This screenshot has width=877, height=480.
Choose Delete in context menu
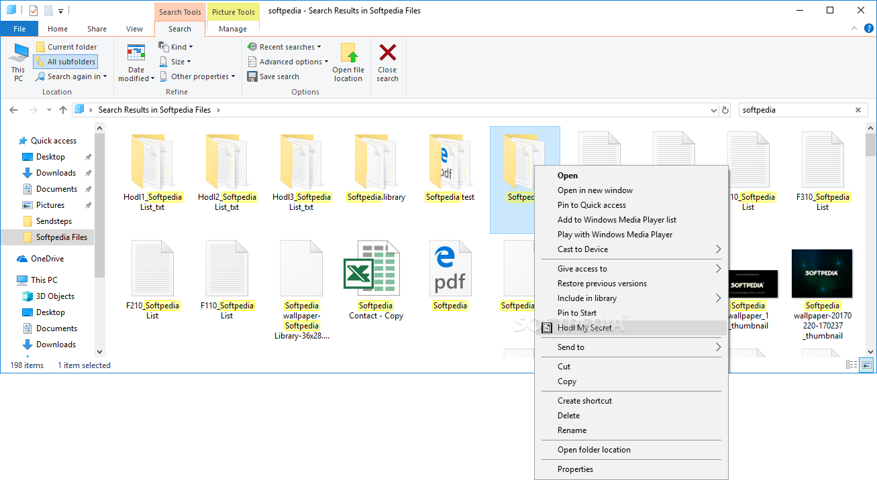tap(568, 416)
